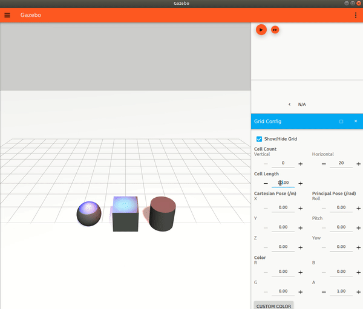Select the sphere in the 3D scene
Viewport: 363px width, 309px height.
pos(89,213)
